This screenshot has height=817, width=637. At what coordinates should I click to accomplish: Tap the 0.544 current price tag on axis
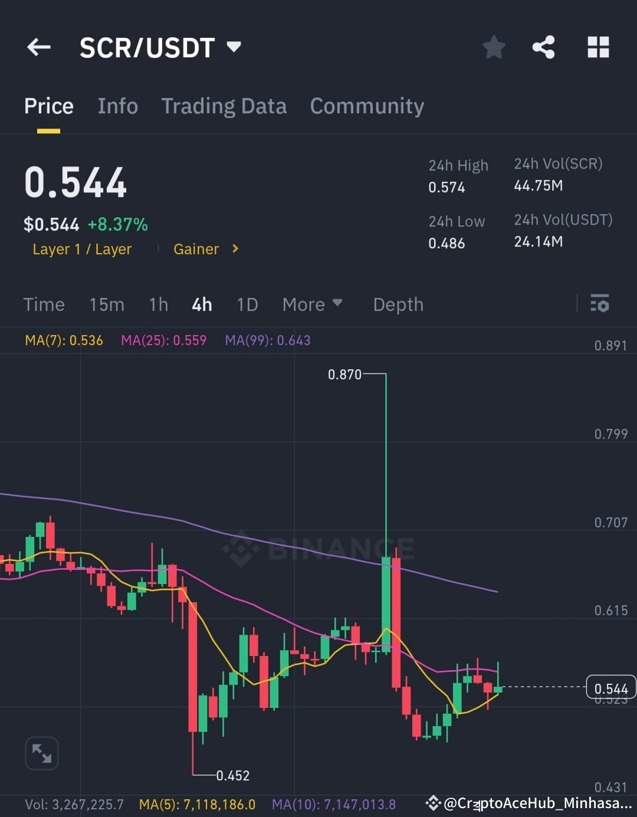(x=611, y=688)
